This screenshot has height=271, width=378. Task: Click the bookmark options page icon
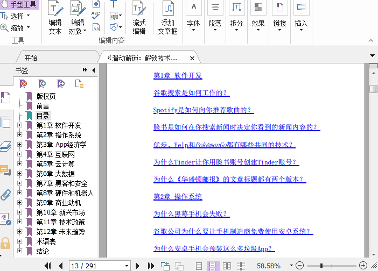[x=79, y=84]
